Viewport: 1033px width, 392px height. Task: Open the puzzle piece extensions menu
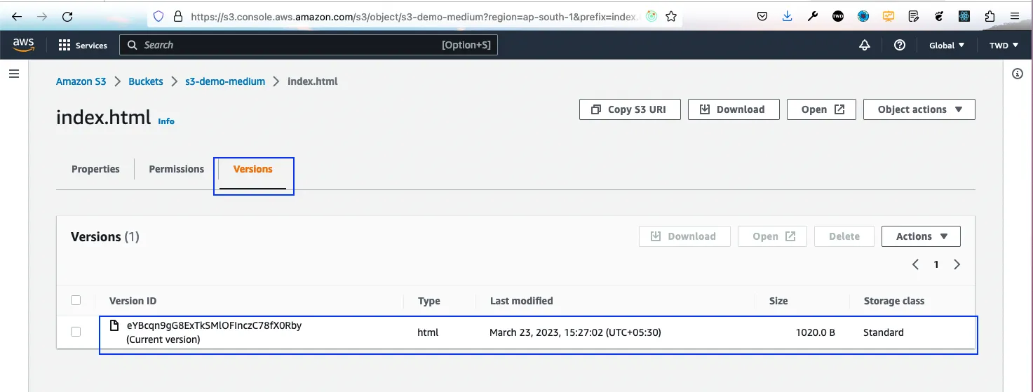click(990, 16)
